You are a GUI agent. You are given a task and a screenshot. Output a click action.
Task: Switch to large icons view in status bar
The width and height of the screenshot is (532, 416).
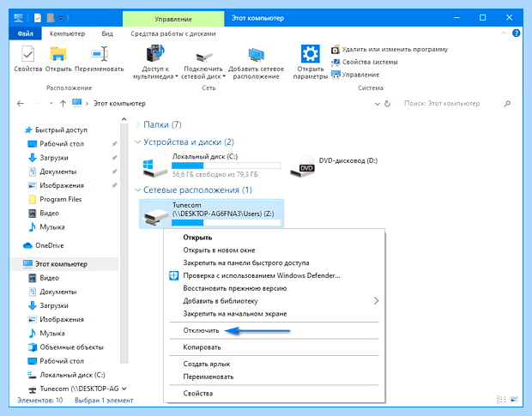tap(514, 400)
